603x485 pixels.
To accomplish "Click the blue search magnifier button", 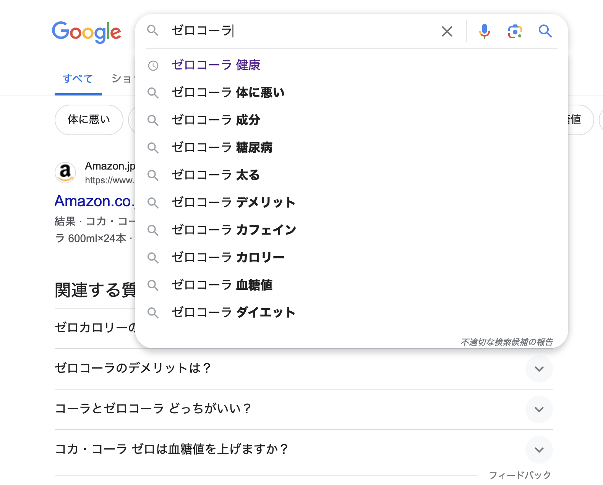I will 545,31.
